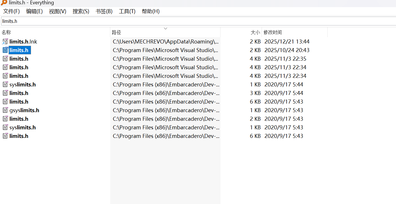The image size is (396, 204).
Task: Click icon of limits.h modified 2025/11/3 22:35
Action: click(x=5, y=59)
